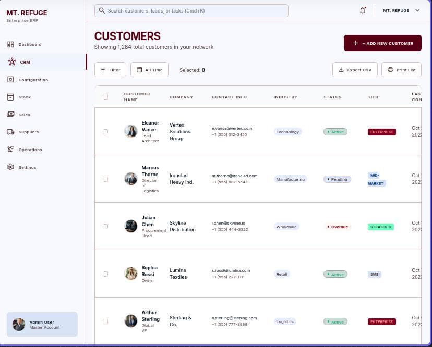
Task: Open Marcus Thorne's avatar photo
Action: [x=131, y=179]
